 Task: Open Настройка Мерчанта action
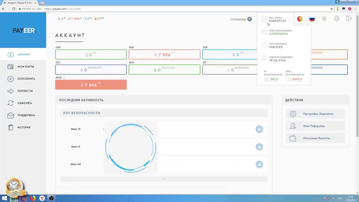pos(316,114)
